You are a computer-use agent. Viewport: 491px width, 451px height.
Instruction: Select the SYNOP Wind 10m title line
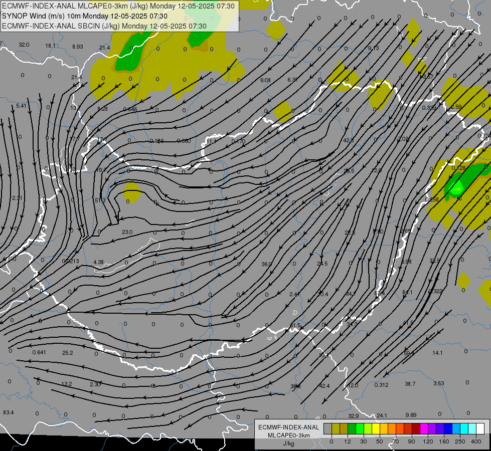tap(85, 16)
